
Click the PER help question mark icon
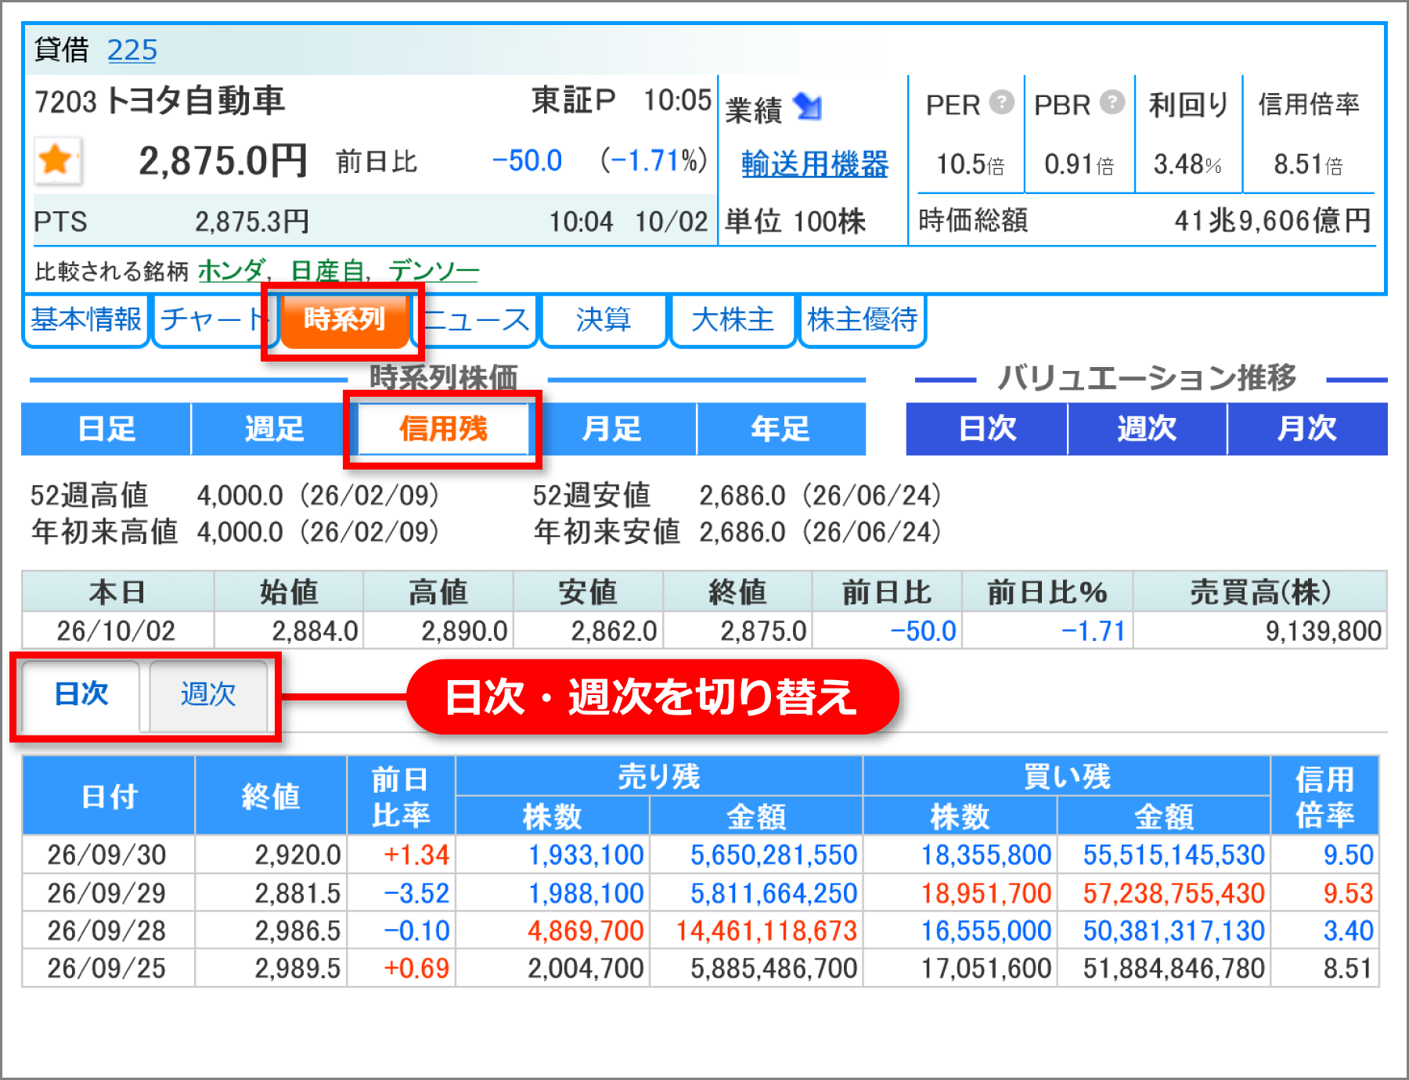[1002, 103]
